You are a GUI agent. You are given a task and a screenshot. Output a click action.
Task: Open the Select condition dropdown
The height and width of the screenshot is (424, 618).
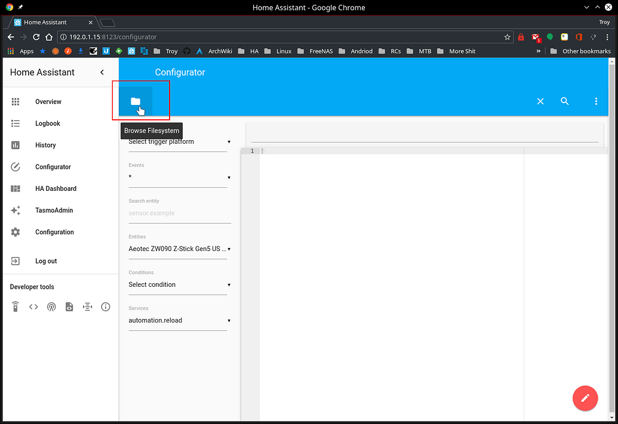178,284
